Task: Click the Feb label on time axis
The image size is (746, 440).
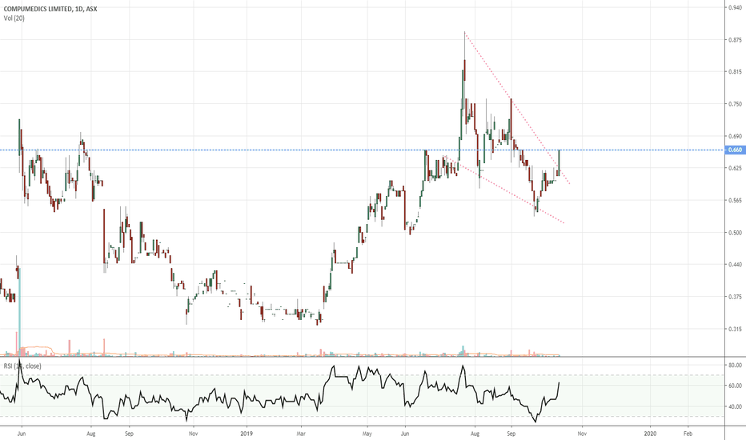Action: pyautogui.click(x=688, y=434)
